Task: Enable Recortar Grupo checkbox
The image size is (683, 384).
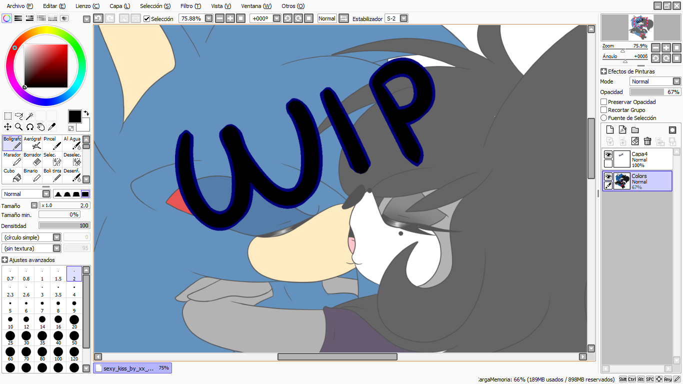Action: point(603,110)
